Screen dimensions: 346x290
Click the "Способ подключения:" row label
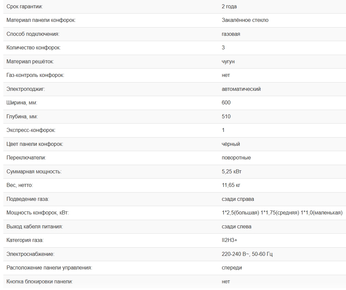click(33, 34)
